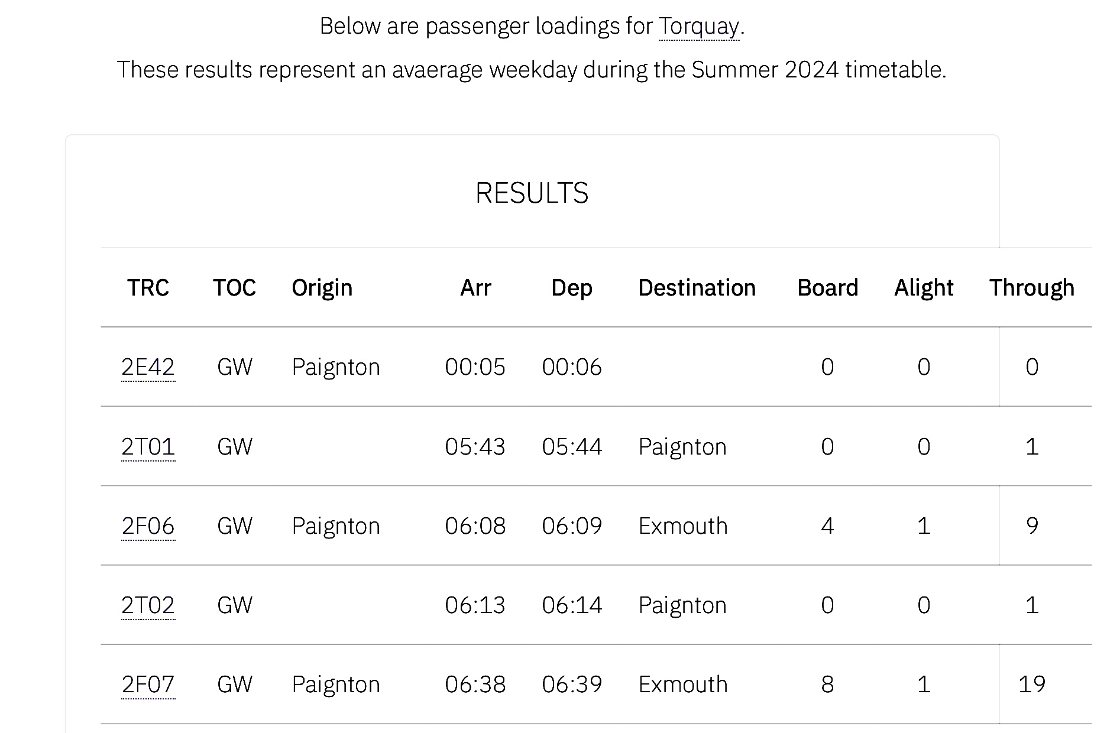Viewport: 1120px width, 733px height.
Task: Click the 05:43 arrival time cell
Action: 475,446
